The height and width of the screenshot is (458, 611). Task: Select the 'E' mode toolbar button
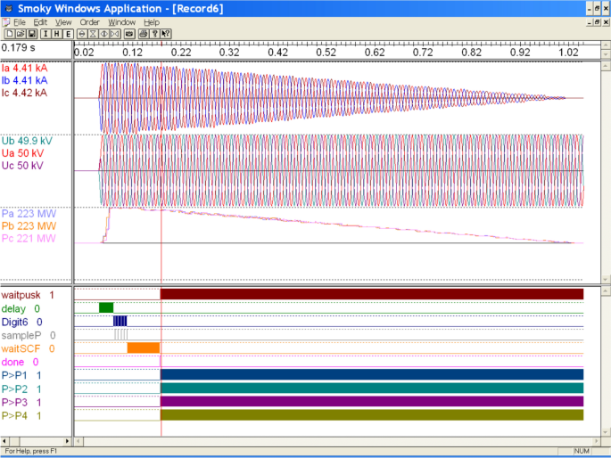[x=68, y=34]
